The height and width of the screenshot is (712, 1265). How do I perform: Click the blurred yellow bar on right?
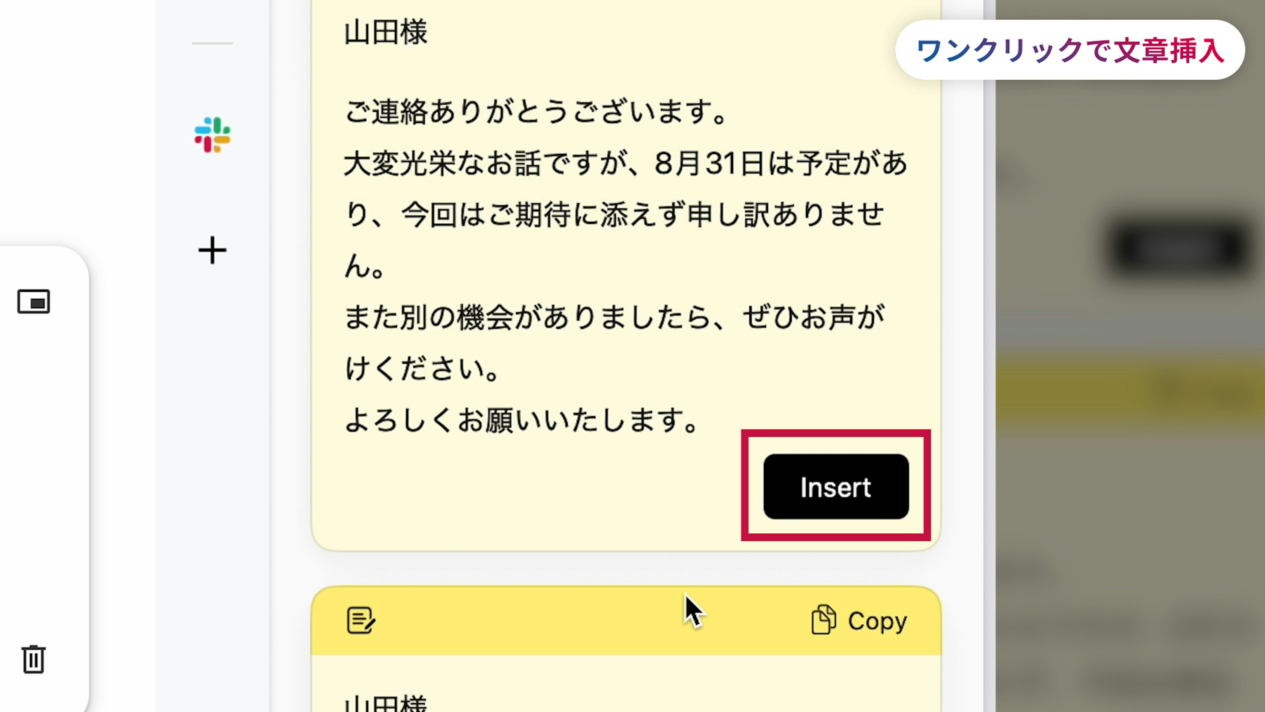pyautogui.click(x=1130, y=388)
